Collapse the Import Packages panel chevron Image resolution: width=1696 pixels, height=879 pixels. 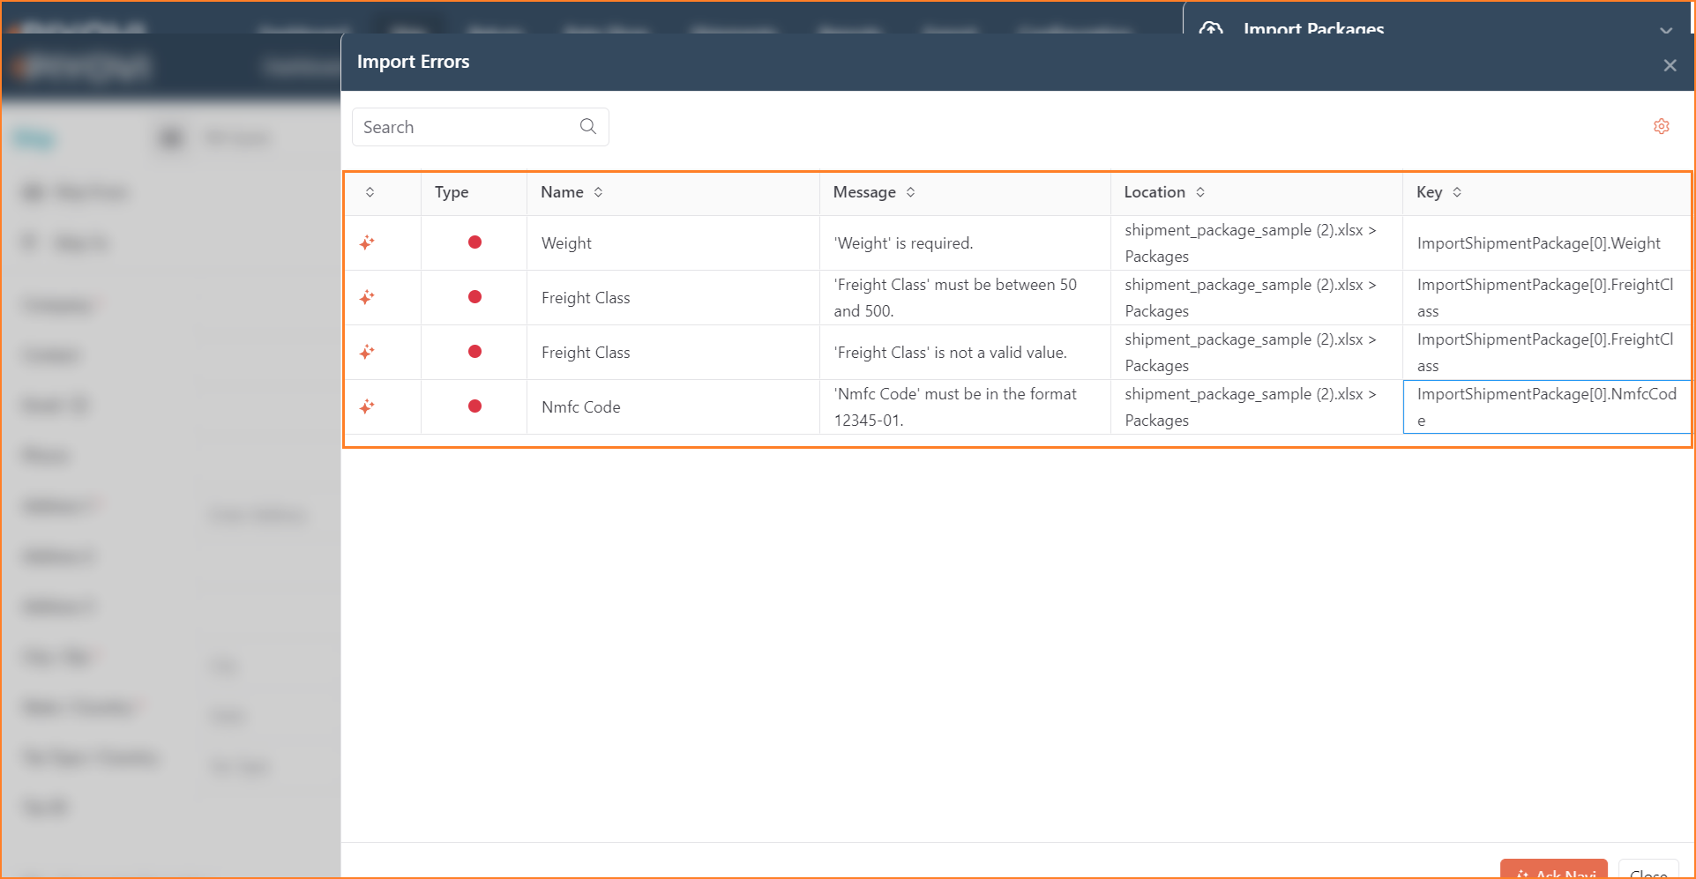pyautogui.click(x=1665, y=30)
